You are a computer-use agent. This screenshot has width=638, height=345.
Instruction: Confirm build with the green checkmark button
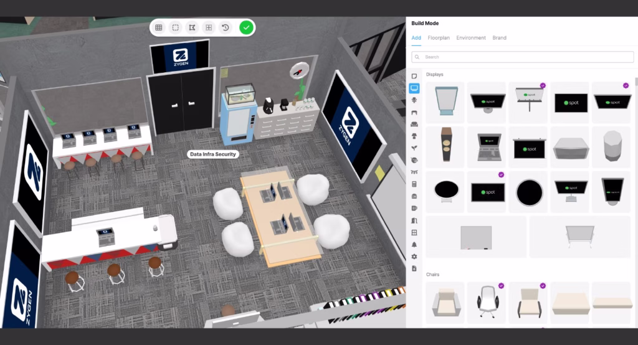(x=246, y=27)
